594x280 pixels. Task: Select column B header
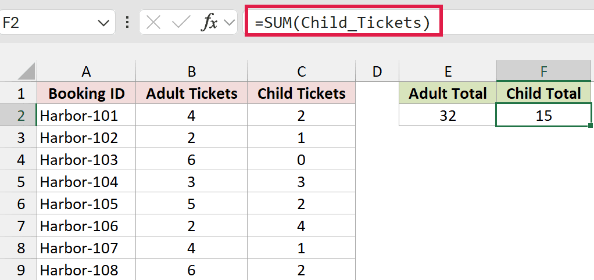pos(191,71)
